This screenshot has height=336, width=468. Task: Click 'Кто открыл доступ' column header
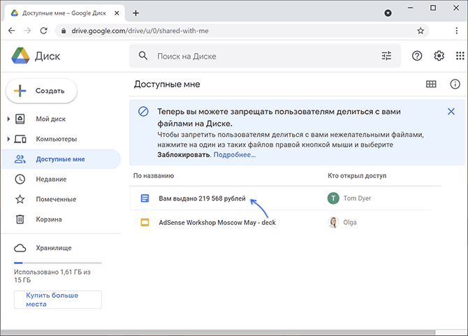pos(357,176)
